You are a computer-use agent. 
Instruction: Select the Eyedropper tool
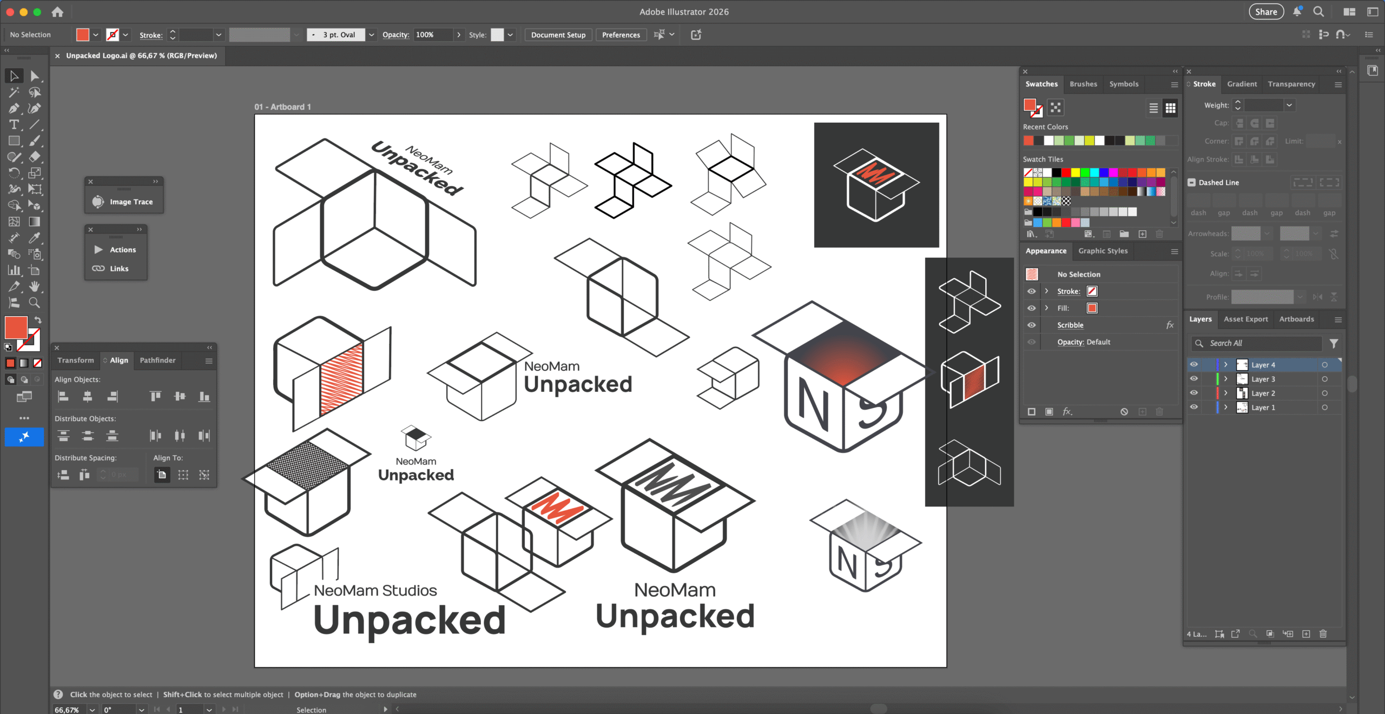point(35,238)
